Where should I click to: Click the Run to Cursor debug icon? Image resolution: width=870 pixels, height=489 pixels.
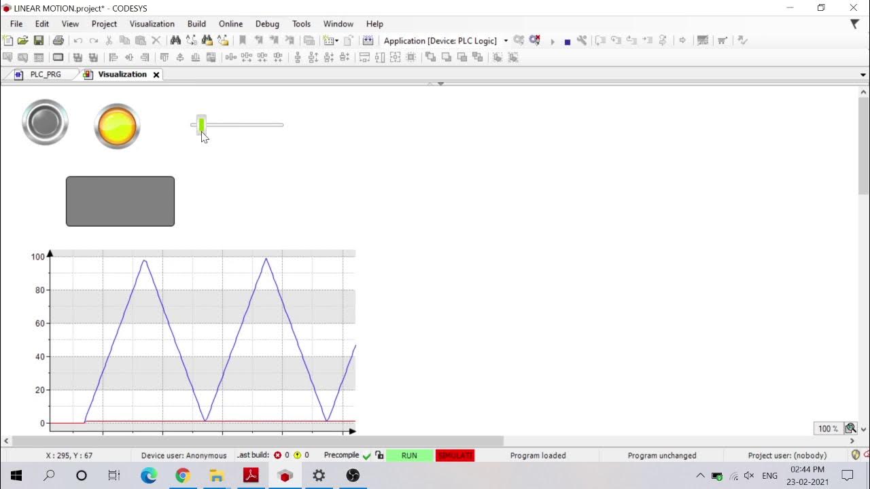point(647,41)
